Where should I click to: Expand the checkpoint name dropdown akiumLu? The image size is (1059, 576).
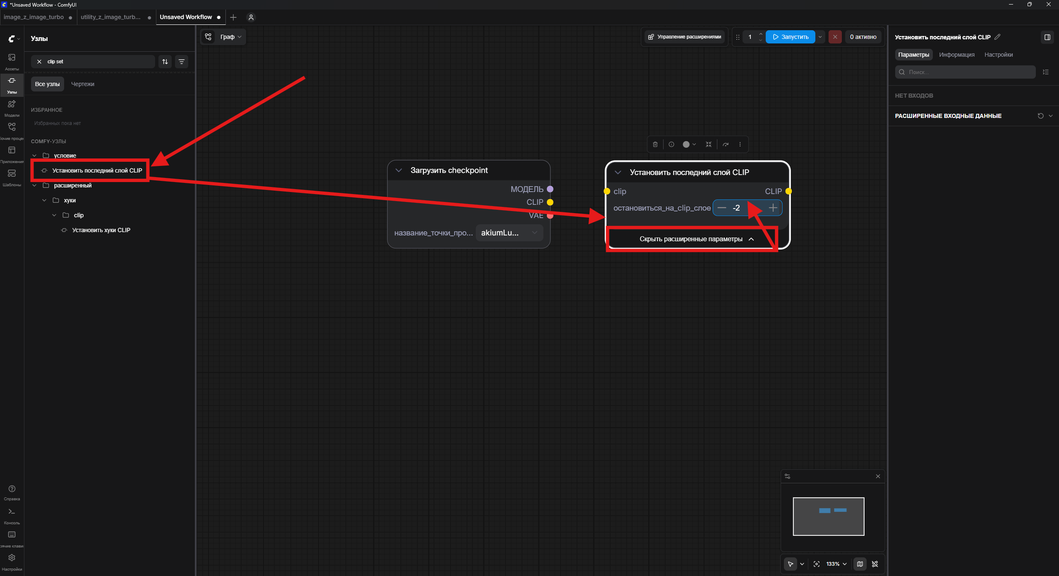tap(510, 233)
